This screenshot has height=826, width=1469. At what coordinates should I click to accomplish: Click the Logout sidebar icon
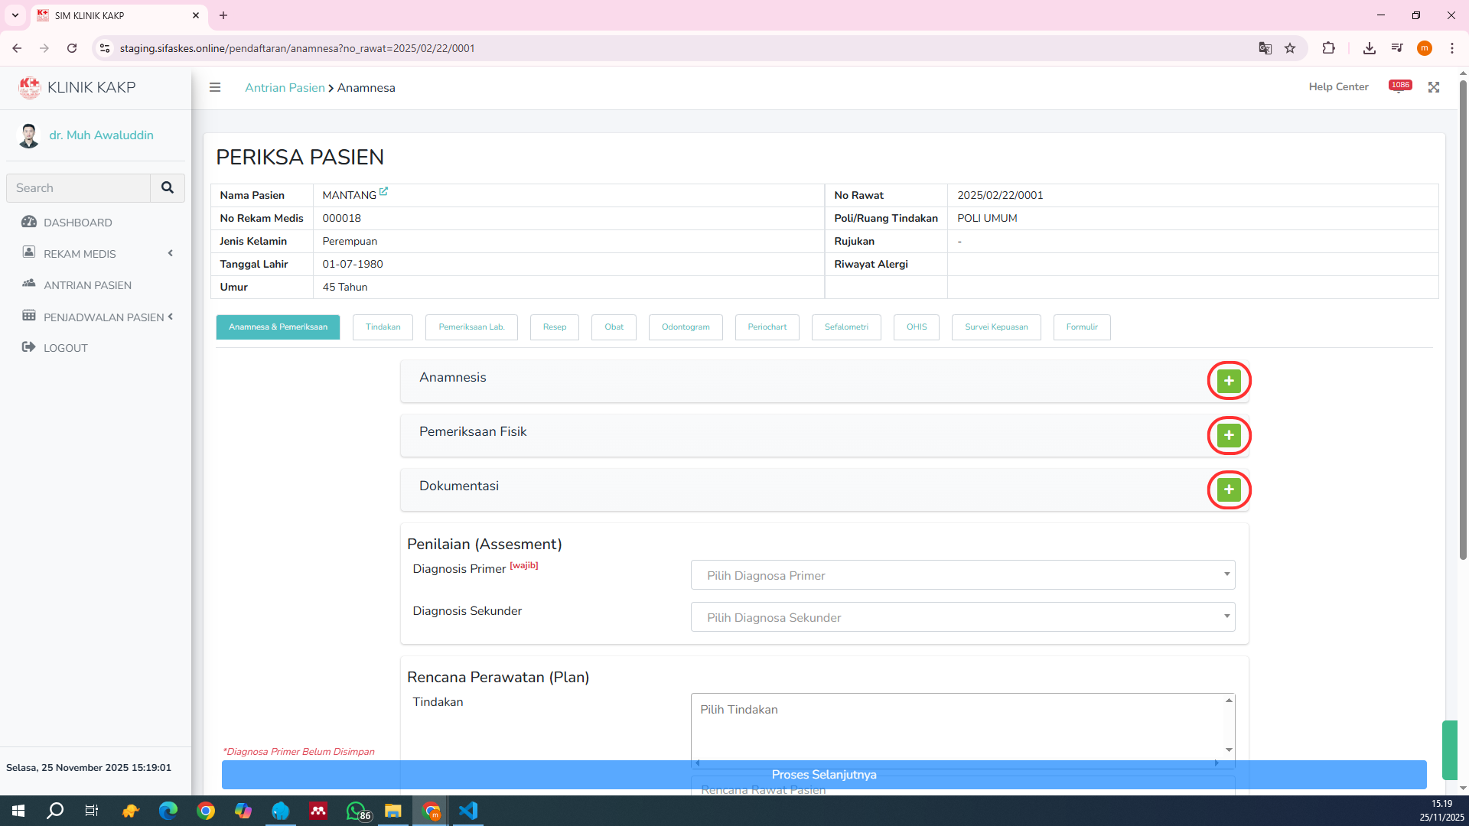point(29,347)
